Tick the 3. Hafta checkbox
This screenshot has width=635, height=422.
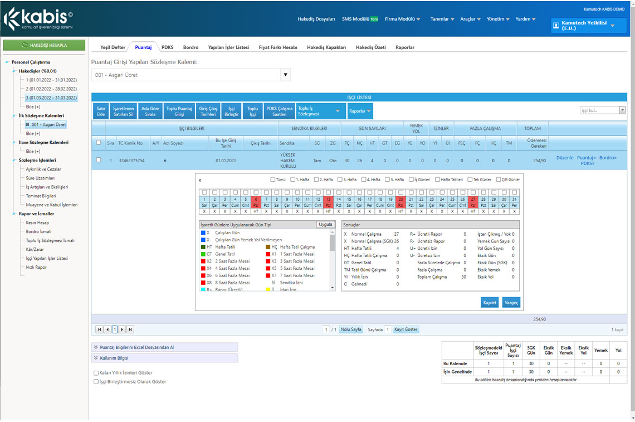tap(340, 180)
